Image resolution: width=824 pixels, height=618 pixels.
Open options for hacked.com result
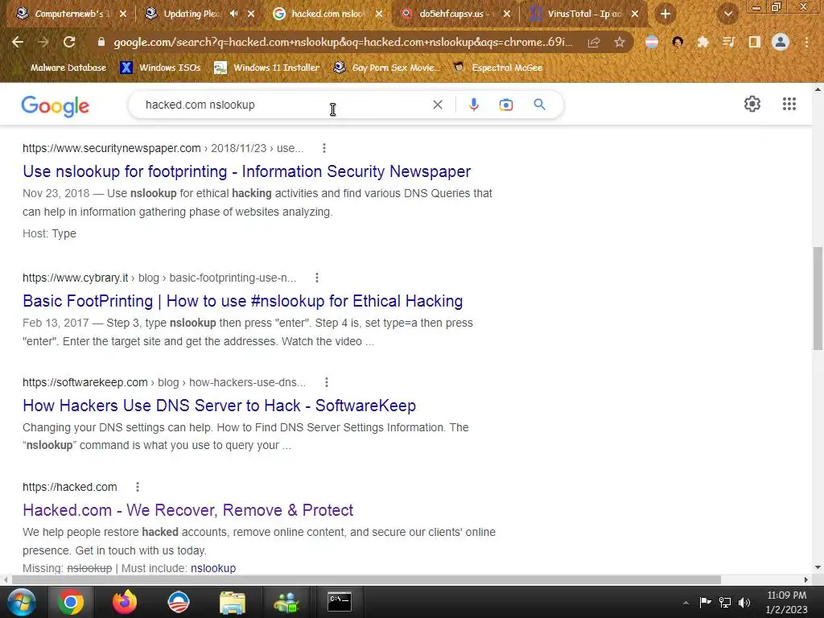click(x=138, y=487)
